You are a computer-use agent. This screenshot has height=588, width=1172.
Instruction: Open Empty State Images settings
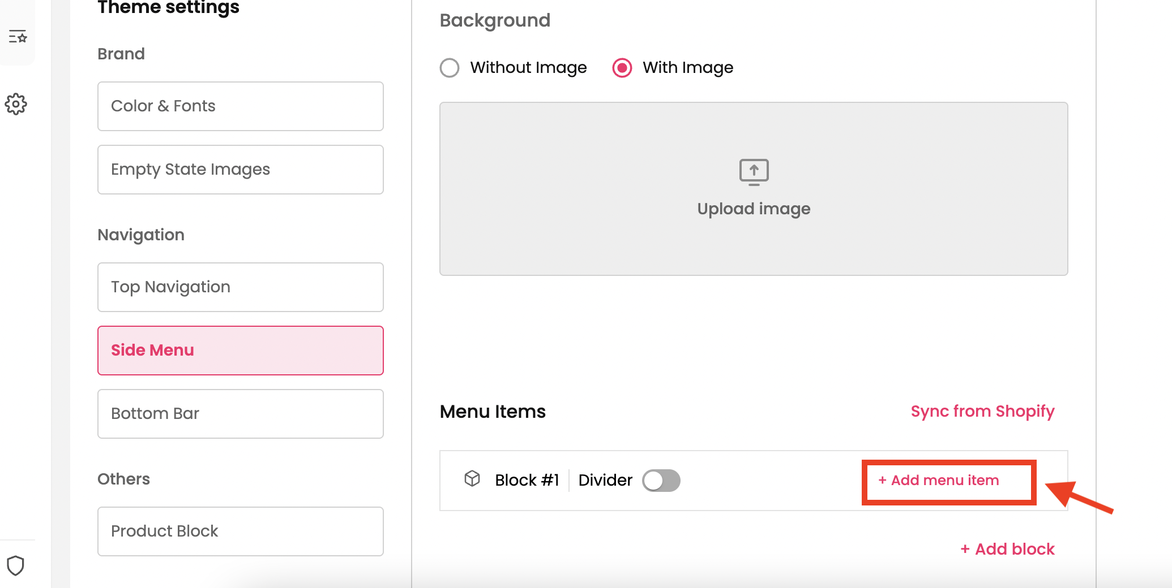pos(240,170)
